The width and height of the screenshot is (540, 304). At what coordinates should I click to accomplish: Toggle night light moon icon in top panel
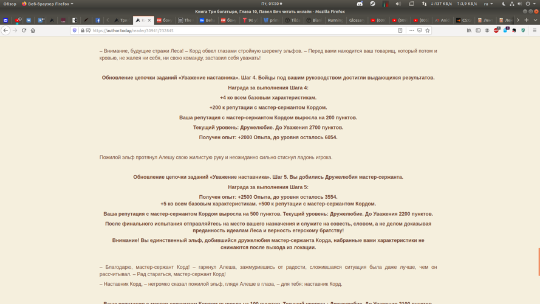coord(504,4)
